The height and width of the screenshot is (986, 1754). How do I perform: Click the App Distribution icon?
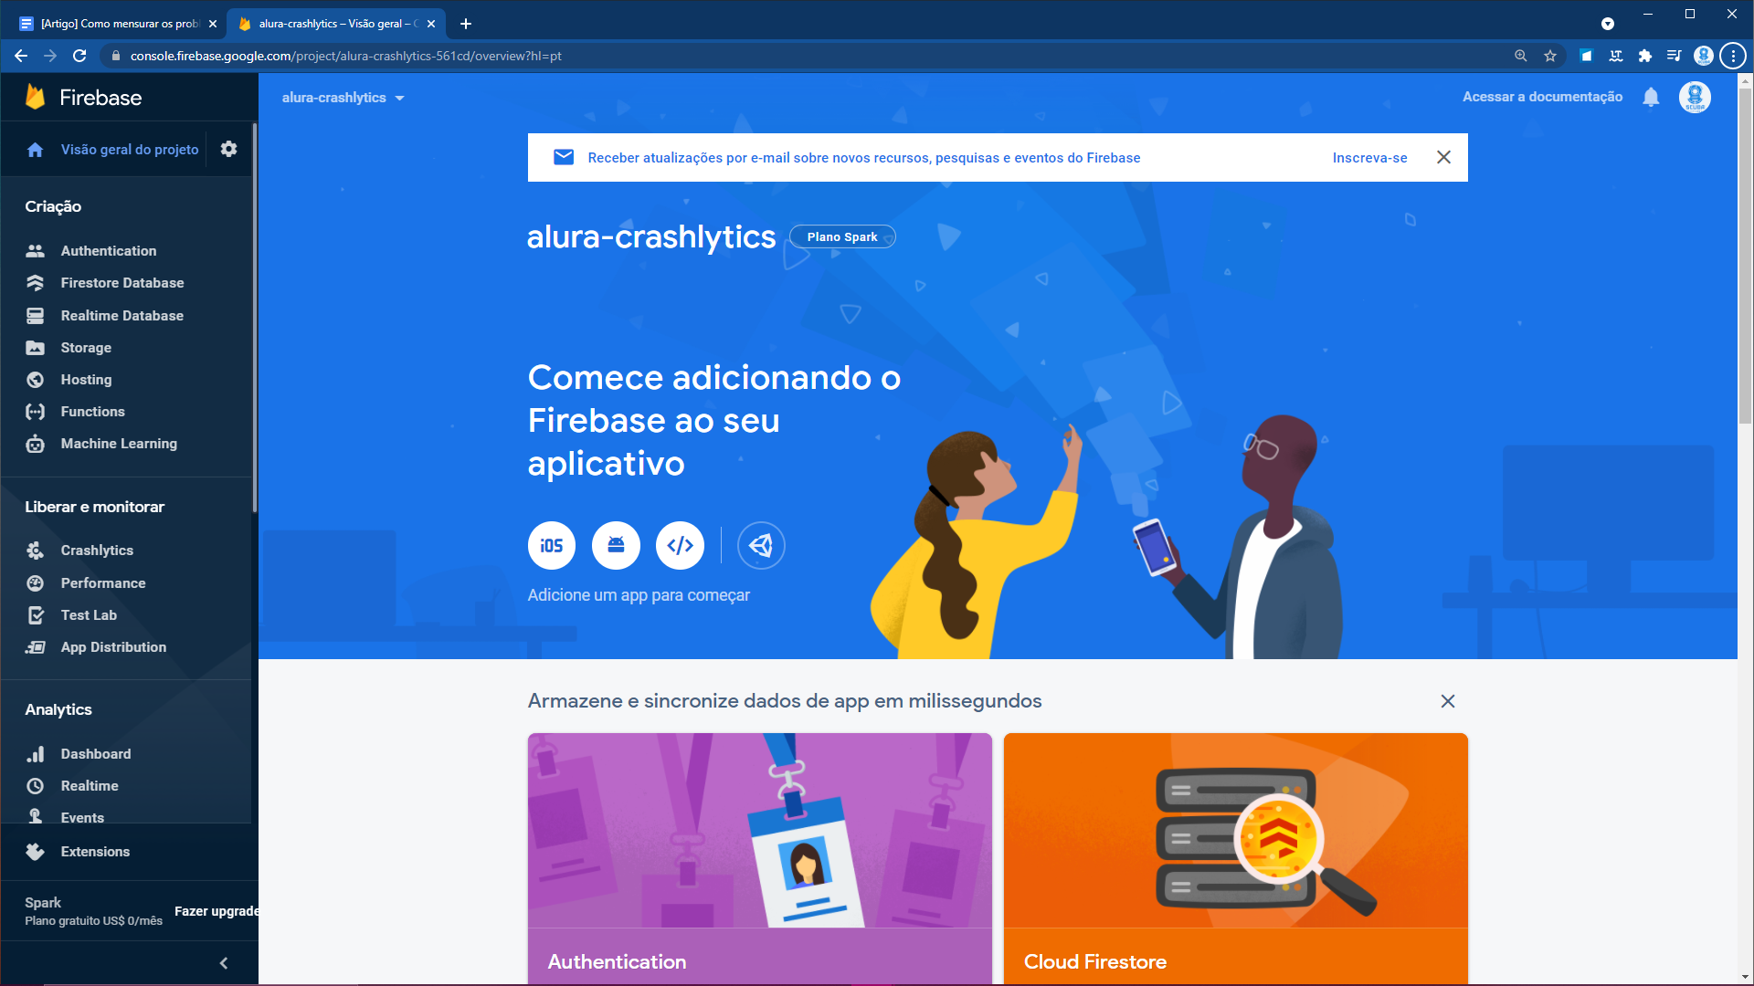pos(35,646)
